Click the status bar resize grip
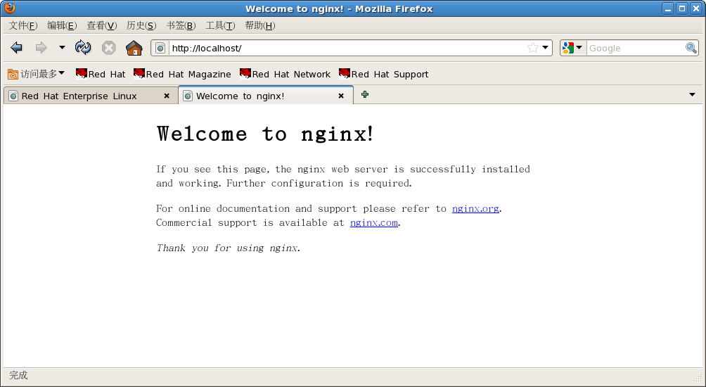706x387 pixels. tap(698, 377)
